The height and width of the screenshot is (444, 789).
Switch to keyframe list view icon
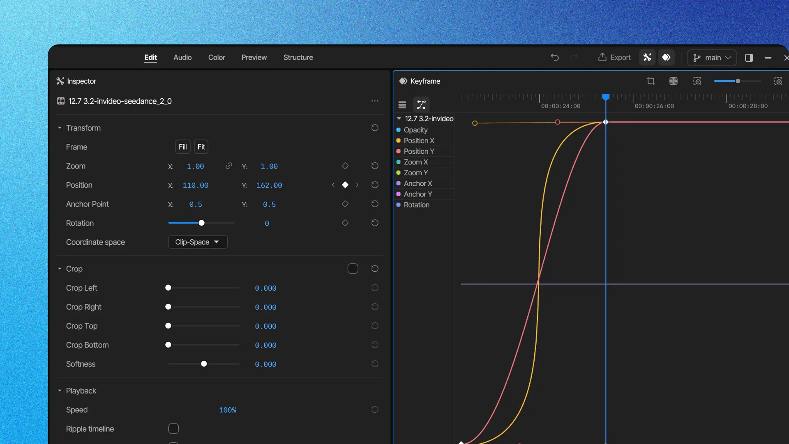pyautogui.click(x=402, y=105)
